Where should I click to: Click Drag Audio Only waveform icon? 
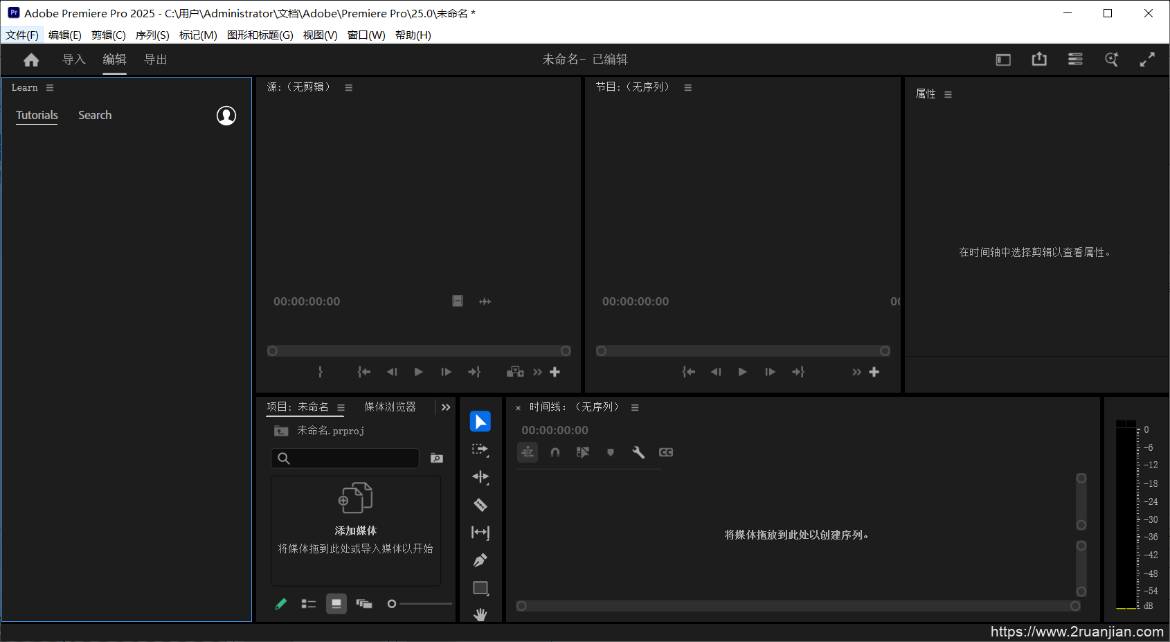[485, 301]
